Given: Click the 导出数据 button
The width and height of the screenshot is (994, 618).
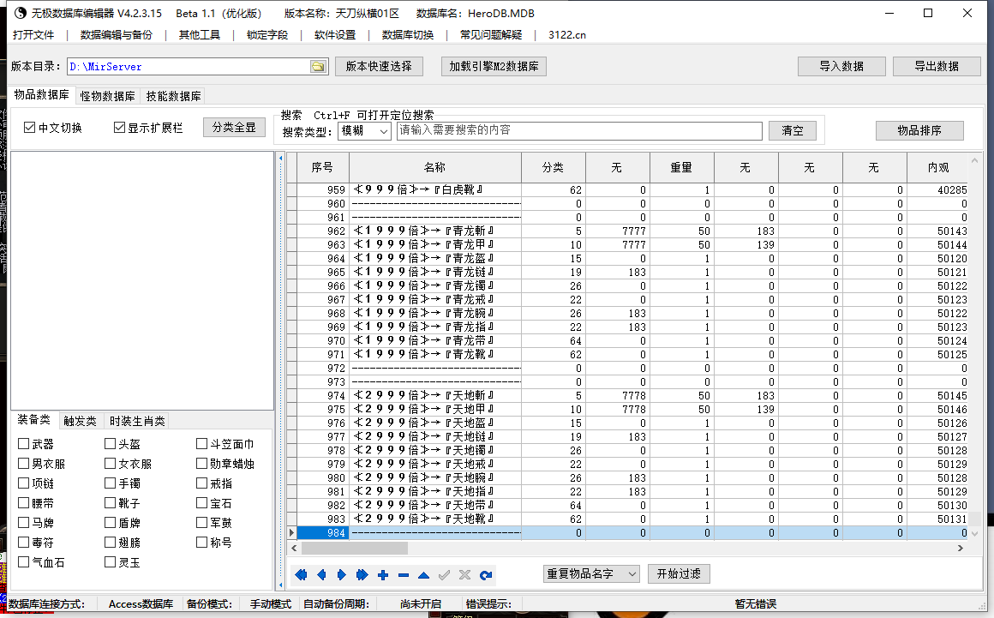Looking at the screenshot, I should tap(937, 66).
